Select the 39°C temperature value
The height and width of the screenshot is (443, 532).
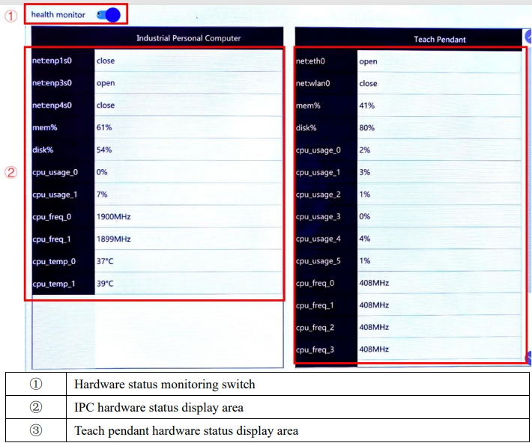105,284
